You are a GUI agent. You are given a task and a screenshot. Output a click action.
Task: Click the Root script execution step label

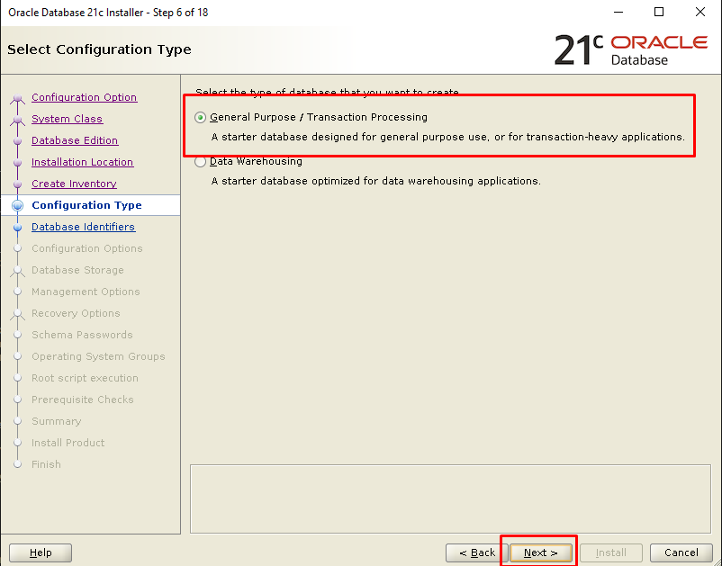(85, 378)
